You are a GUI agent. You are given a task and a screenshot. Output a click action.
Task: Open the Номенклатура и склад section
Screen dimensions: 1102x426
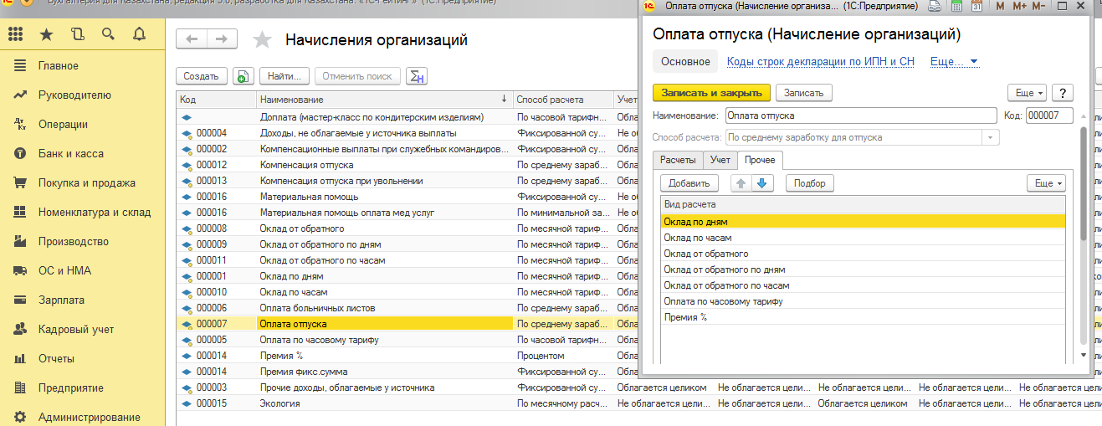pyautogui.click(x=95, y=212)
